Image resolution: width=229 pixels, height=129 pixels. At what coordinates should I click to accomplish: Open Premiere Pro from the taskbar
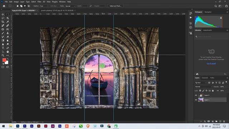click(25, 126)
